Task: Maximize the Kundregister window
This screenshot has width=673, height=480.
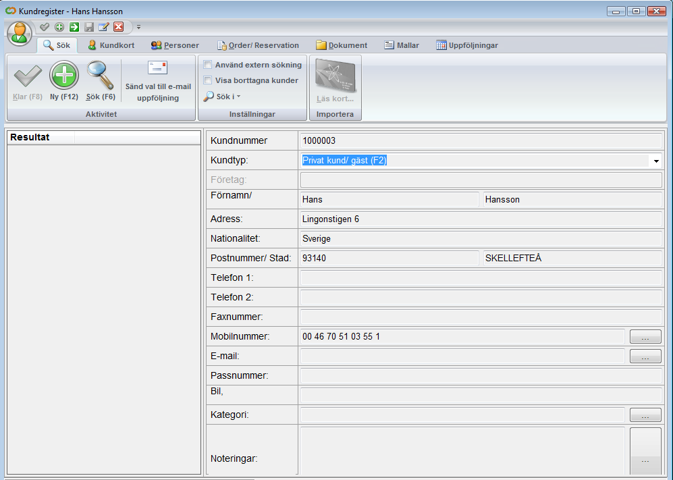Action: 636,11
